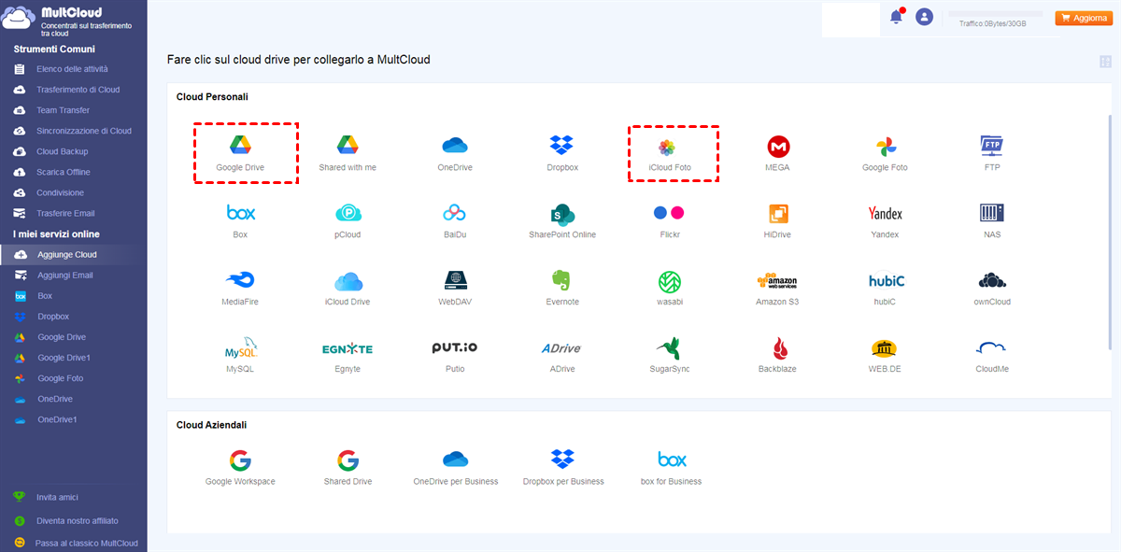
Task: Click Invita amici link
Action: [x=57, y=497]
